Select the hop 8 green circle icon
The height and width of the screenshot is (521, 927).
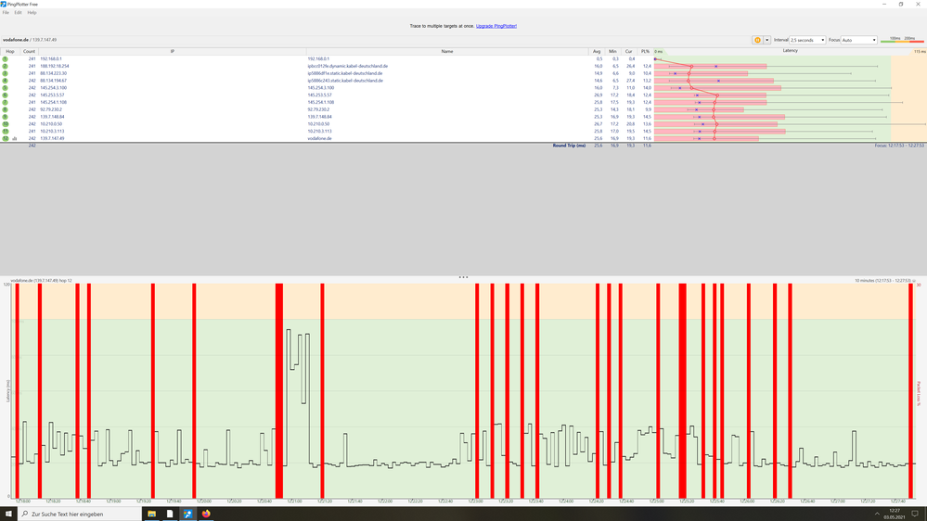pos(6,109)
